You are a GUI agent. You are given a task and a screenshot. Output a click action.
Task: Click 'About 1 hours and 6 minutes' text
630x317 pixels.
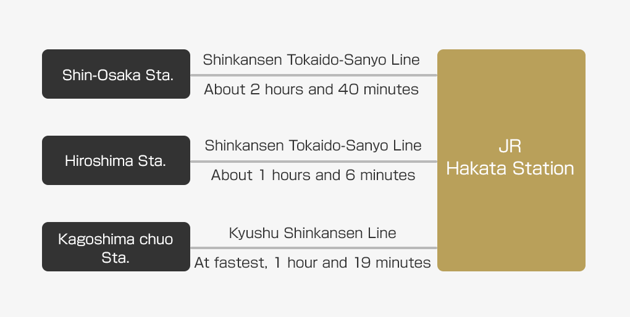(313, 175)
